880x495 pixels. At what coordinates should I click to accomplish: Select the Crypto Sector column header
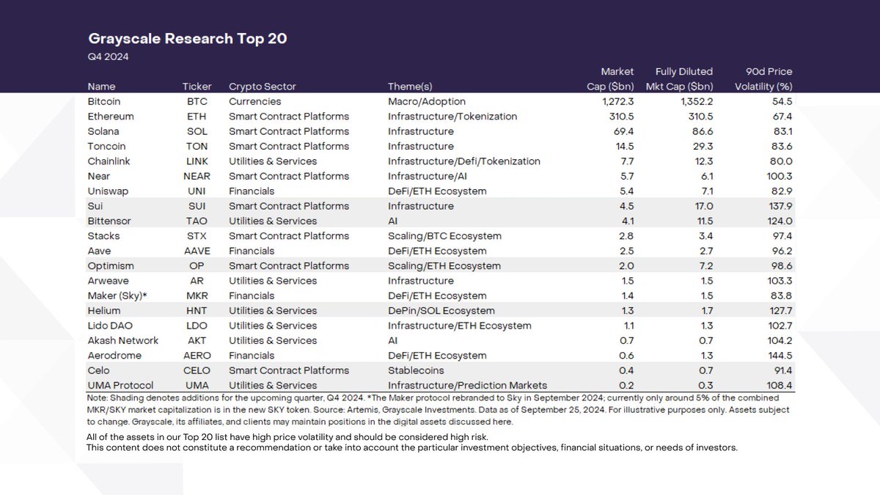262,86
